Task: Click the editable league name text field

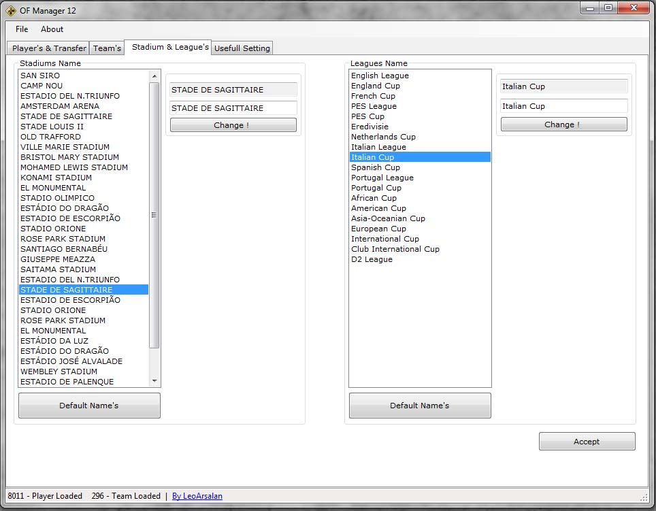Action: pos(563,106)
